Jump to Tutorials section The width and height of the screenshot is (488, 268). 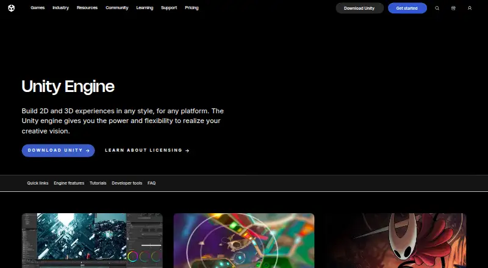[98, 183]
